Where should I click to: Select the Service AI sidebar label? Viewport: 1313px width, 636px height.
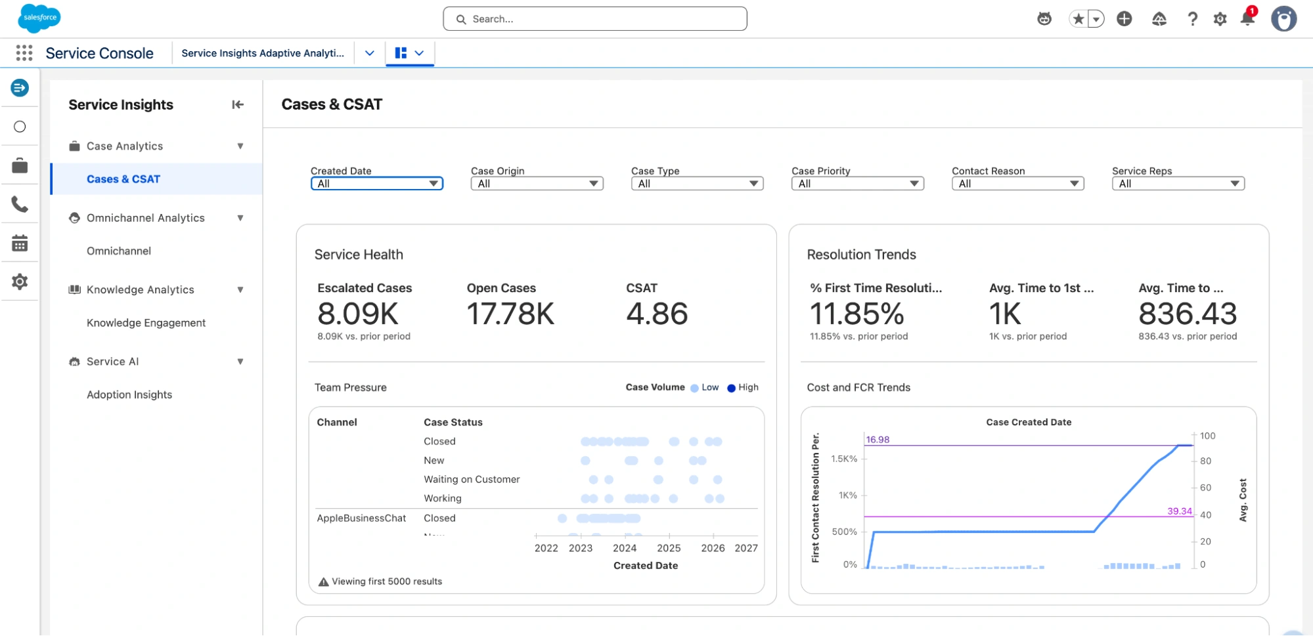pos(113,362)
